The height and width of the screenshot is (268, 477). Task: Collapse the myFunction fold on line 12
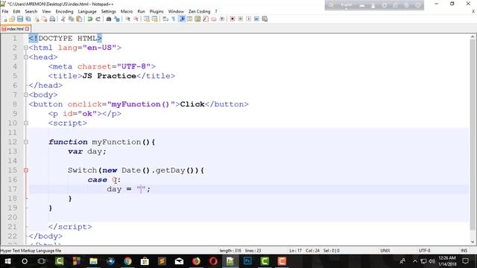tap(26, 142)
